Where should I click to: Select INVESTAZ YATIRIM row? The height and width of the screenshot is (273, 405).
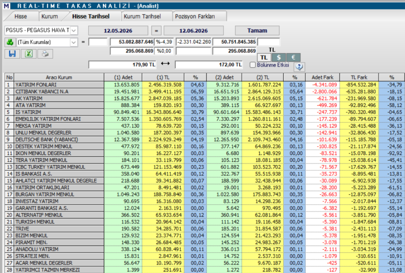(x=204, y=201)
